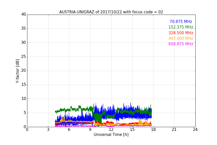Viewport: 217px width, 145px height.
Task: Click the Y-factor [dB] axis label
Action: [17, 71]
